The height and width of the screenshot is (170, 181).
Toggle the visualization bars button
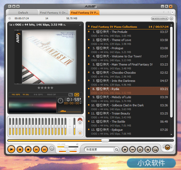tap(71, 95)
